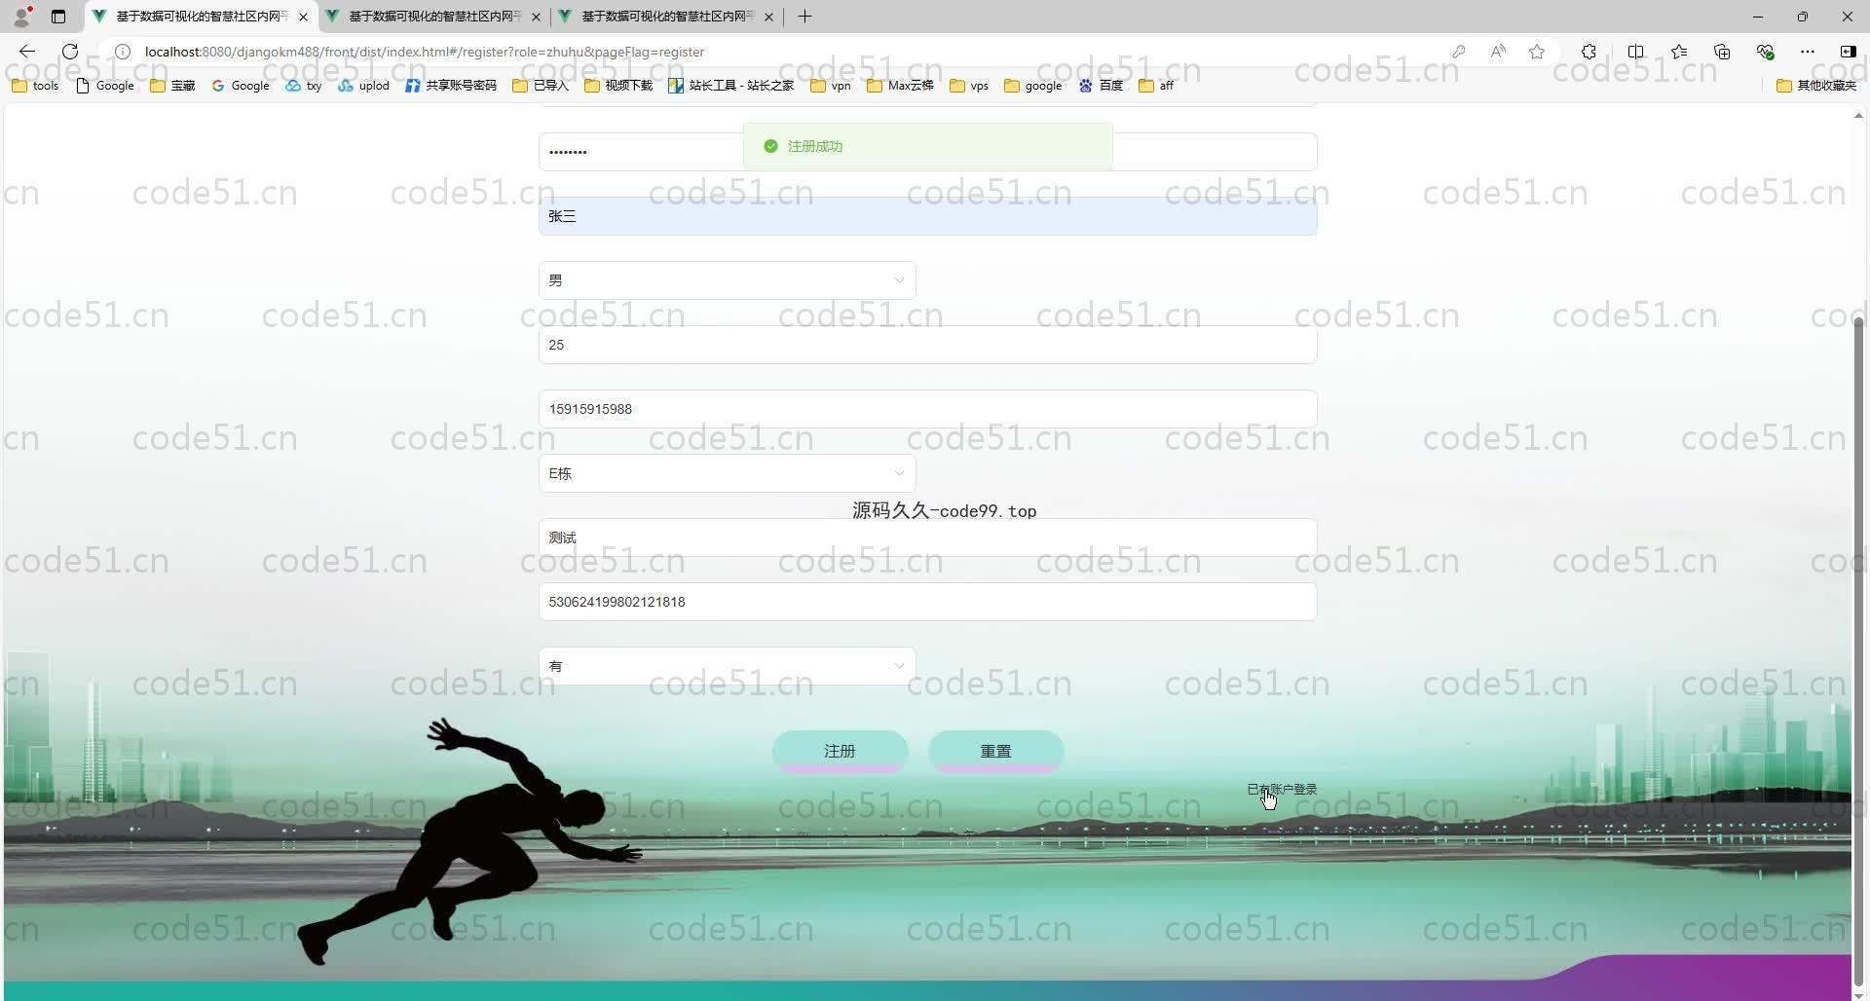Toggle the browser sidebar
Screen dimensions: 1870x1001
click(1848, 52)
